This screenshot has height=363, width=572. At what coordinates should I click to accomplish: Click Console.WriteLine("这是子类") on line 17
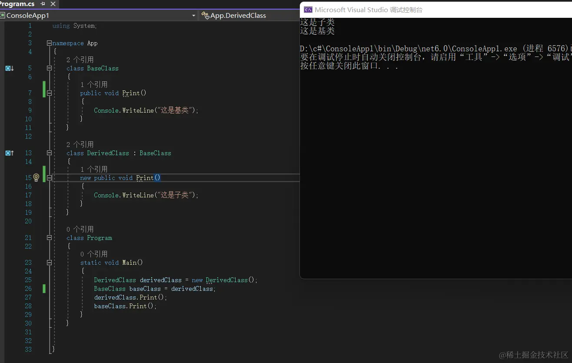click(x=146, y=195)
